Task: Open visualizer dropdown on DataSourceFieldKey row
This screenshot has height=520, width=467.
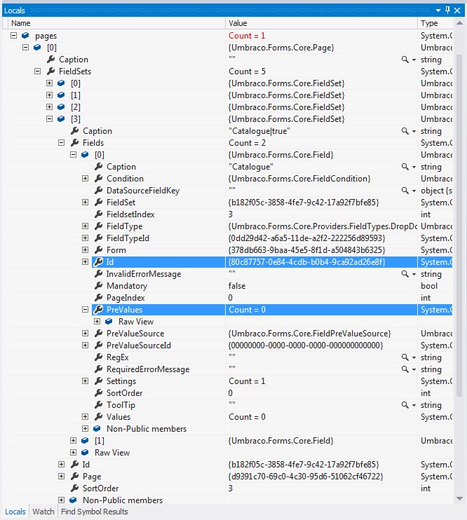Action: click(414, 191)
